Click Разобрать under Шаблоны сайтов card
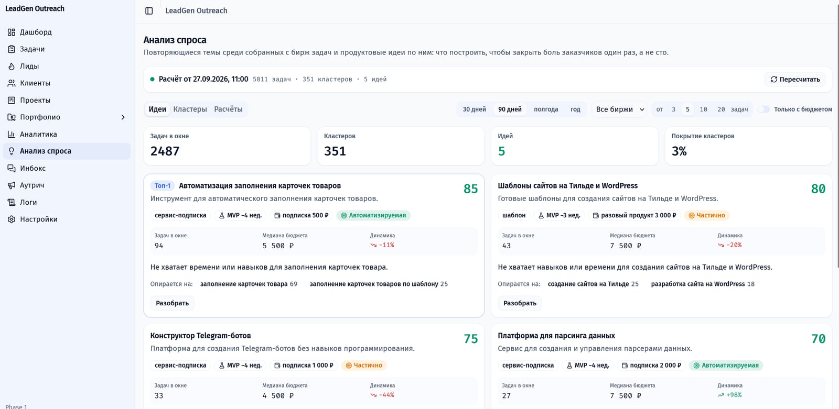The height and width of the screenshot is (409, 839). [520, 303]
